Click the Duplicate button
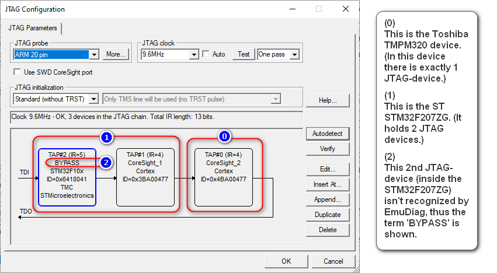Screen dimensions: 497x273 (x=328, y=215)
